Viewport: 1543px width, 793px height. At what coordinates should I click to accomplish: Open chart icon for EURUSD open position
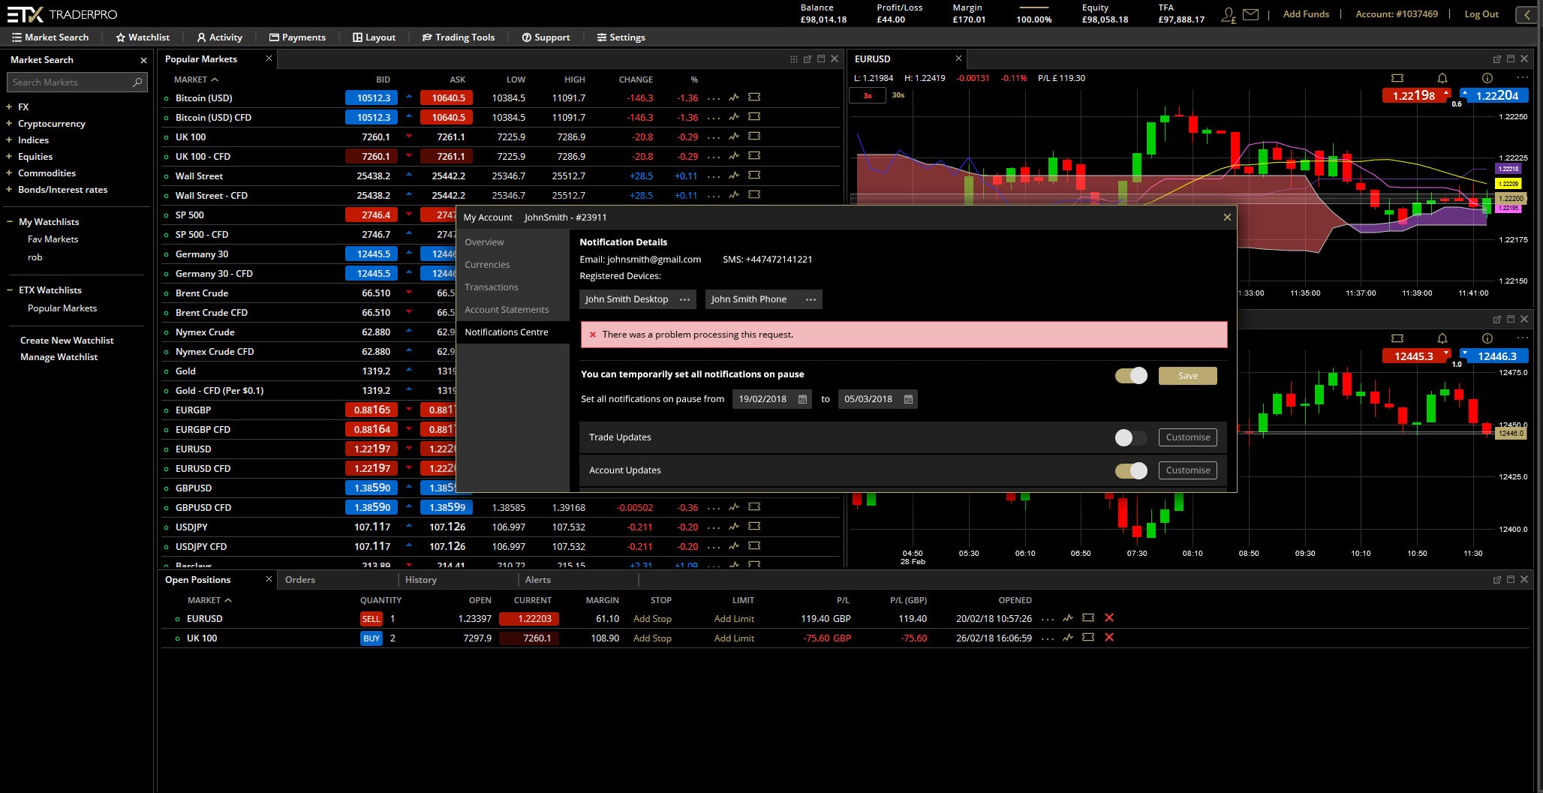(x=1068, y=618)
